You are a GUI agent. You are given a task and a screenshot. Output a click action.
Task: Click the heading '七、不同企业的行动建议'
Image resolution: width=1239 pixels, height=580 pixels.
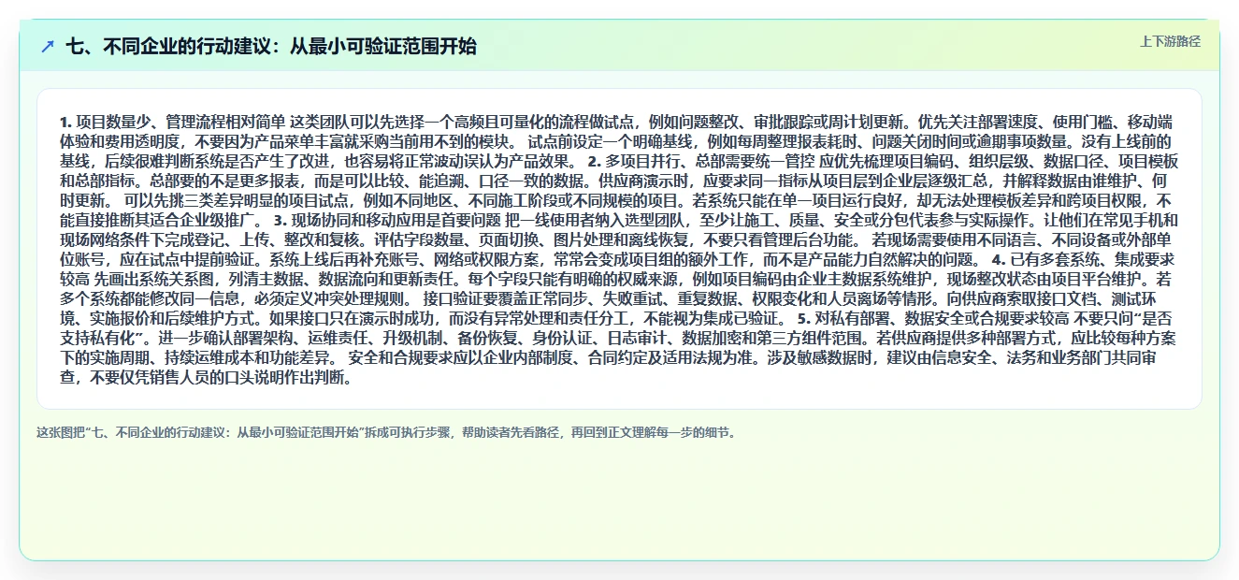point(271,46)
